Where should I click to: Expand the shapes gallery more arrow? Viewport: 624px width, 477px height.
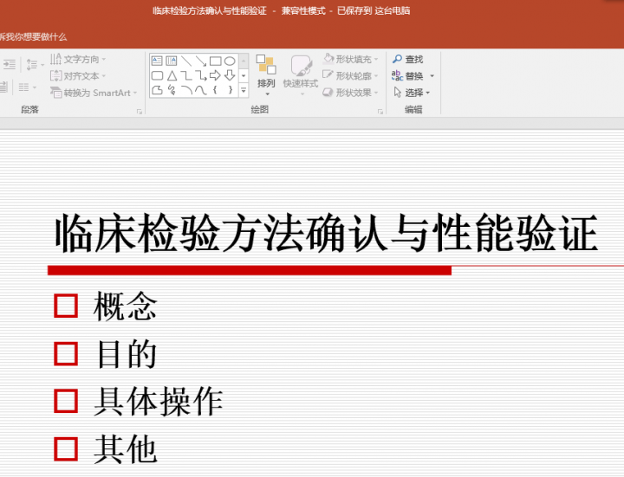244,90
